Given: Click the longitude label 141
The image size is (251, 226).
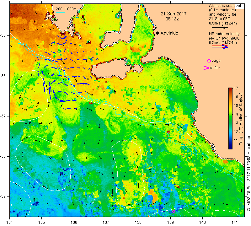Looking at the screenshot, I should [x=235, y=223].
